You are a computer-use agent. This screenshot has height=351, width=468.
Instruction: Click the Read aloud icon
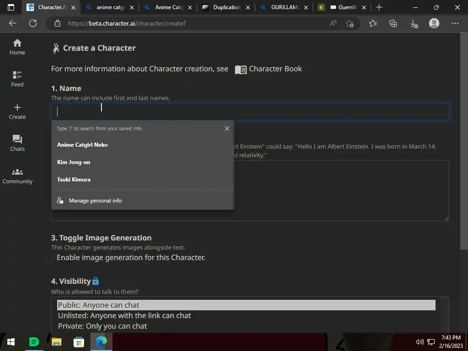333,23
